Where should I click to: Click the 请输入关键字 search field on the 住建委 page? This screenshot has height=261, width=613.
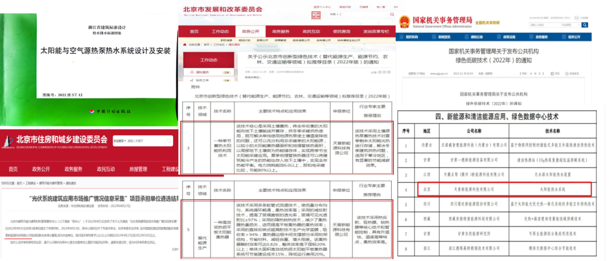(145, 140)
